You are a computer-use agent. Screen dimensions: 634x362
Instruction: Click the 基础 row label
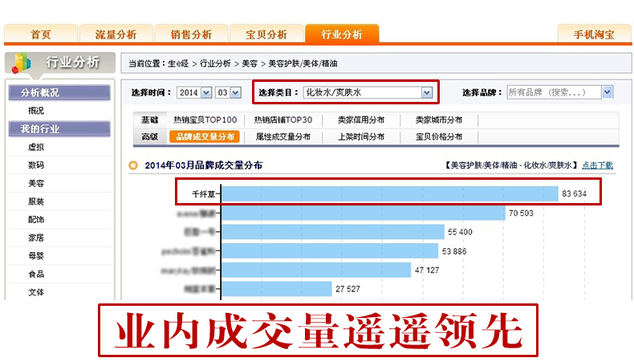[x=149, y=120]
